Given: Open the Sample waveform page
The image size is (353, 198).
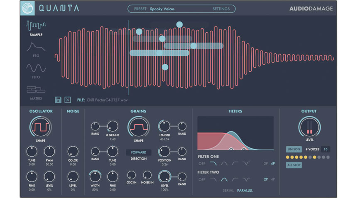Looking at the screenshot, I should [x=36, y=29].
